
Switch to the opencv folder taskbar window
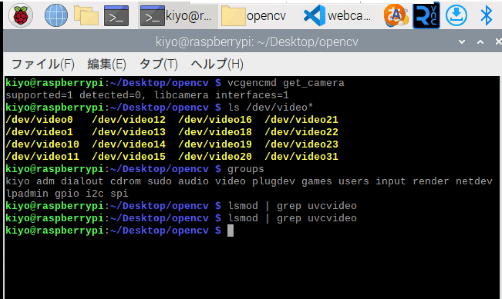[x=254, y=16]
